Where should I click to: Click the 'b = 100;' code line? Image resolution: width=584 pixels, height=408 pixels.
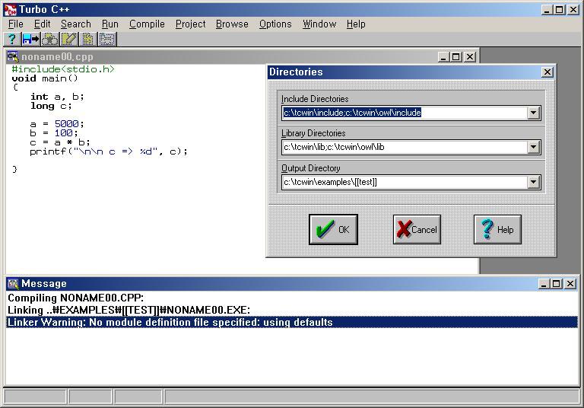[54, 133]
